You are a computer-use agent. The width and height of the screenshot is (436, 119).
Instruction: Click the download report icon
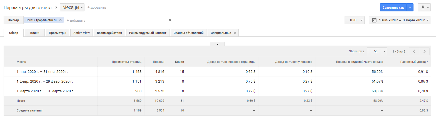[423, 8]
